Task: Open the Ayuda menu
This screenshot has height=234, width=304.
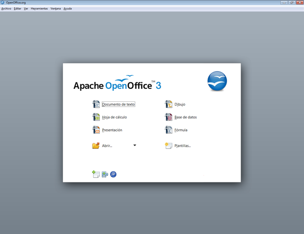Action: tap(68, 9)
